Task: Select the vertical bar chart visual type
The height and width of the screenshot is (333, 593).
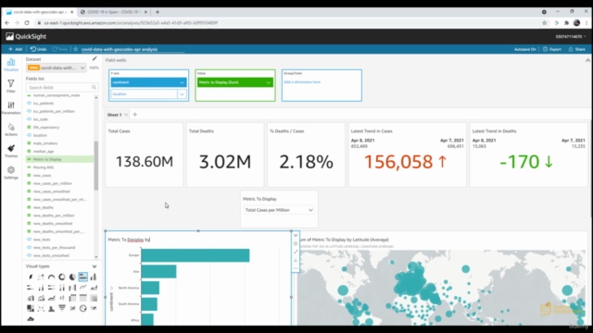Action: (94, 277)
